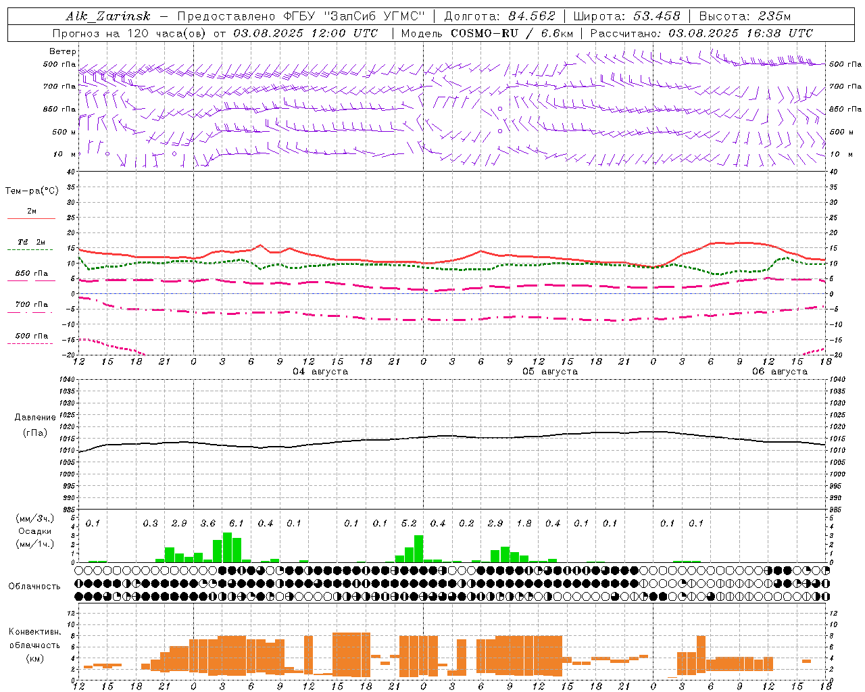
Task: Click the 'Давление' pressure panel label
Action: coord(35,418)
